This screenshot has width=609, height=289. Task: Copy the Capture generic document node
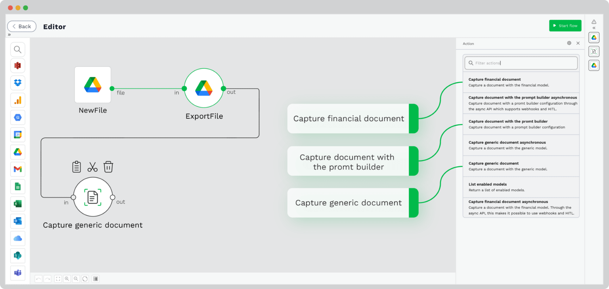click(x=77, y=166)
